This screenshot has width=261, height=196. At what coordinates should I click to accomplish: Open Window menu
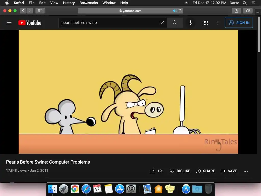tap(109, 3)
